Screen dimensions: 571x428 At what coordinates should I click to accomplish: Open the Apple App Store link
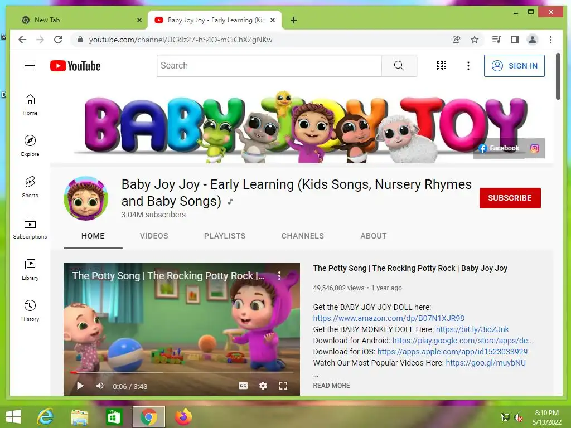coord(452,352)
